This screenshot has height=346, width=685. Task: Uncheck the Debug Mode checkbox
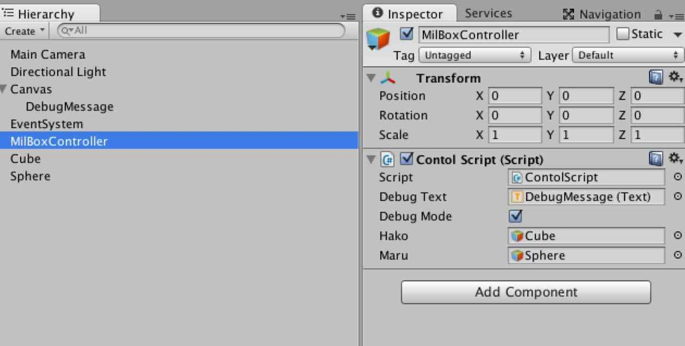coord(516,216)
